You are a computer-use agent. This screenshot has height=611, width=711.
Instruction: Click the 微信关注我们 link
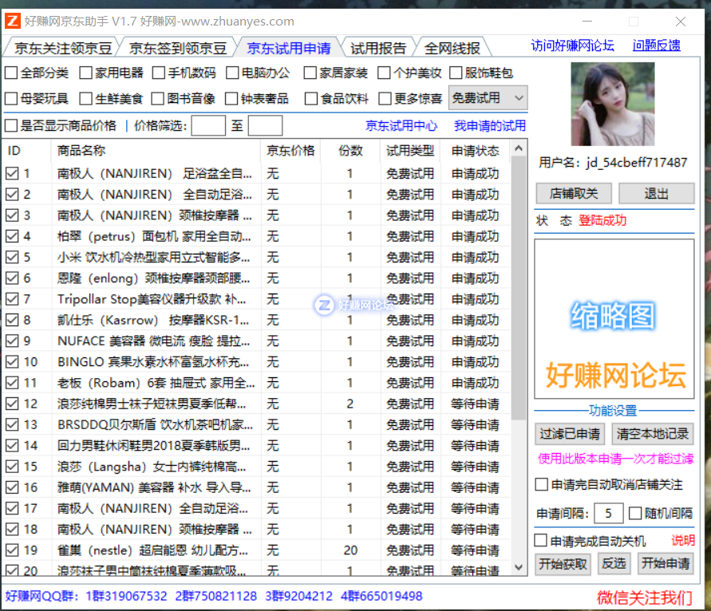644,597
